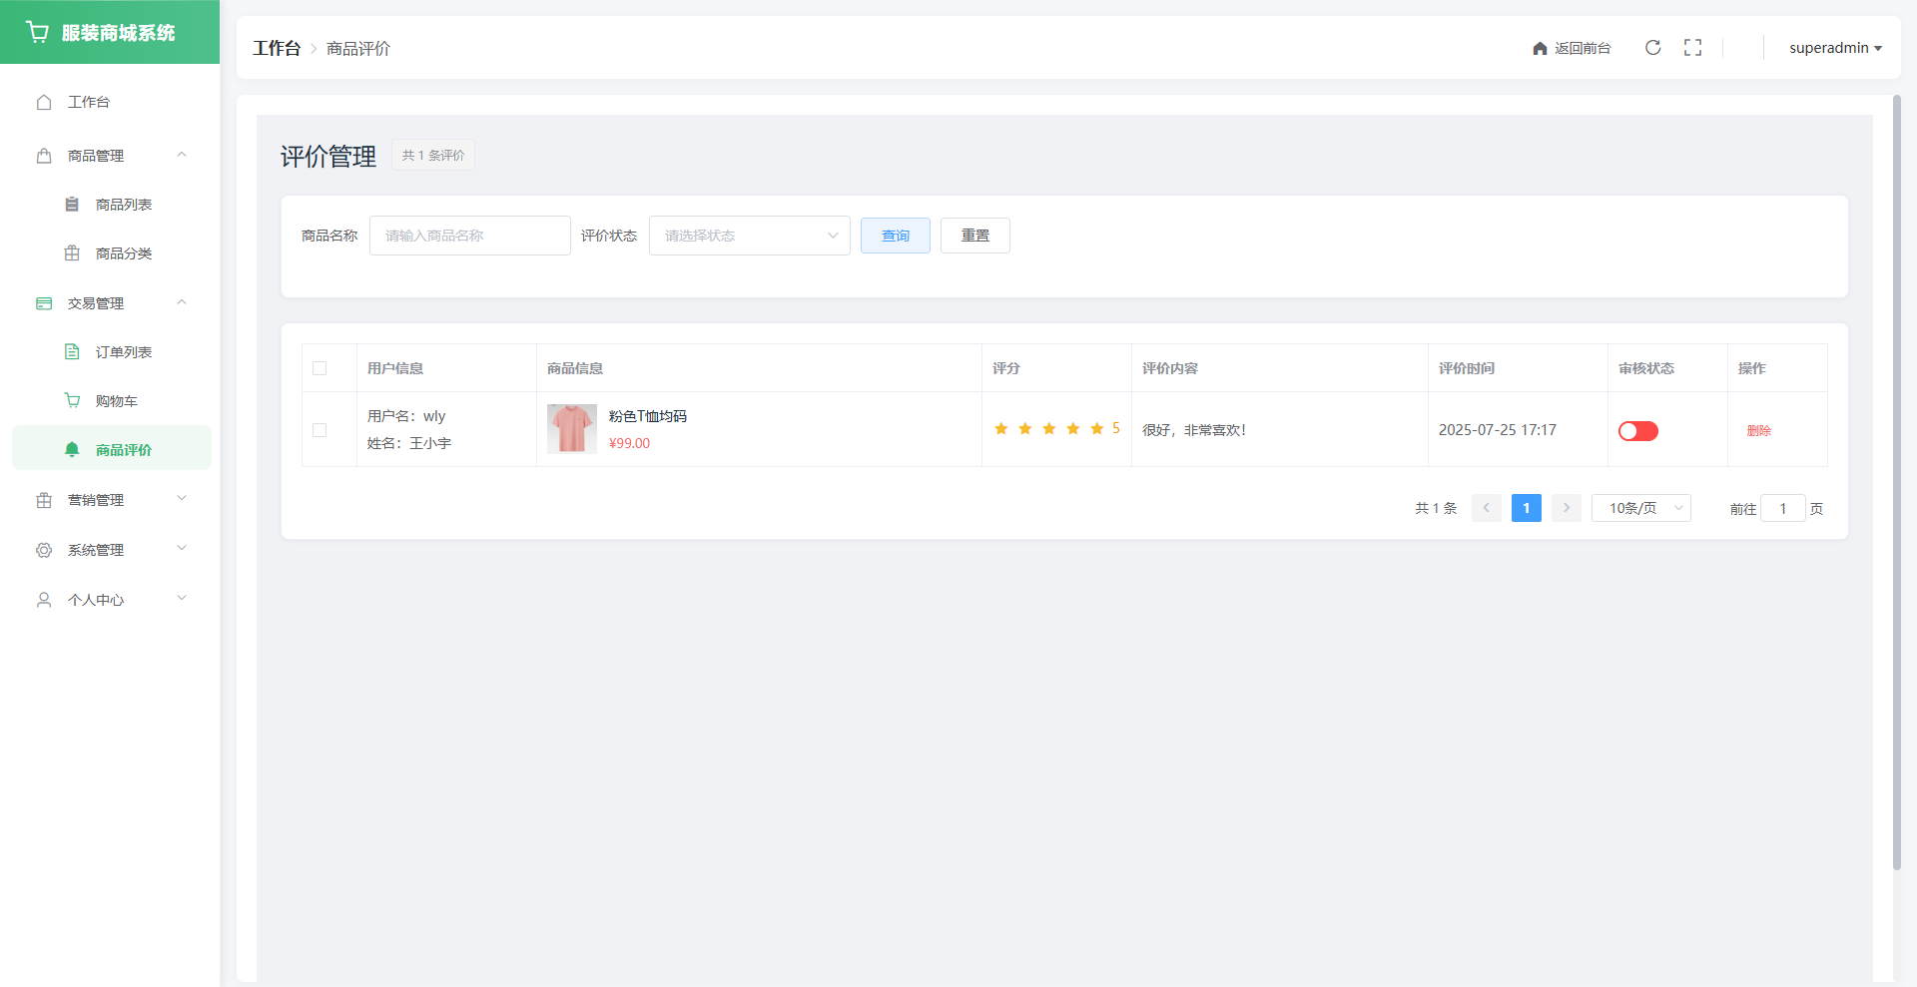This screenshot has height=987, width=1917.
Task: Open 商品列表 in the sidebar
Action: (x=123, y=205)
